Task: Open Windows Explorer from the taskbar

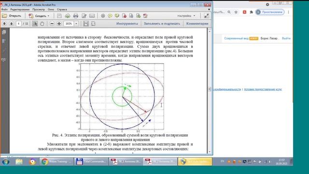Action: tap(19, 162)
